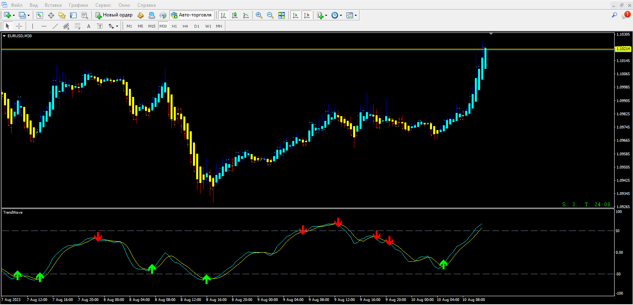
Task: Click the TrendWave indicator label
Action: 13,213
